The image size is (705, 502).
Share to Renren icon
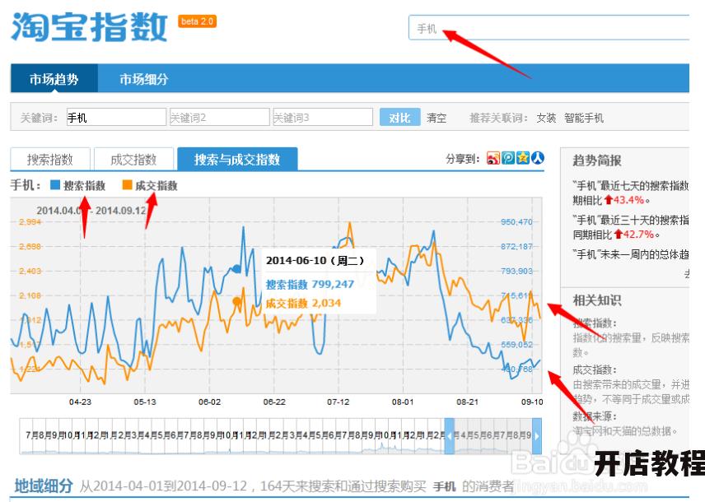[538, 158]
